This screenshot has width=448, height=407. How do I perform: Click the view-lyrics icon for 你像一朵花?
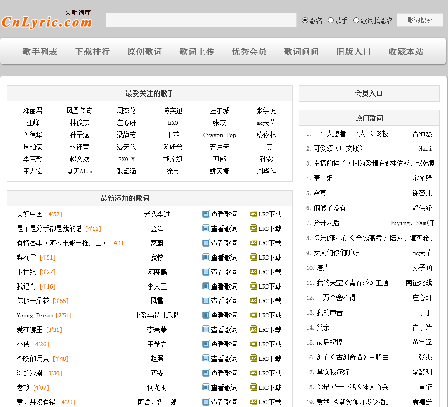coord(206,301)
